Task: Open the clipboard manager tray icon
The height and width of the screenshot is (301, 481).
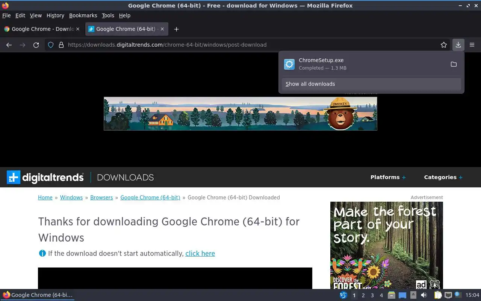Action: 438,295
